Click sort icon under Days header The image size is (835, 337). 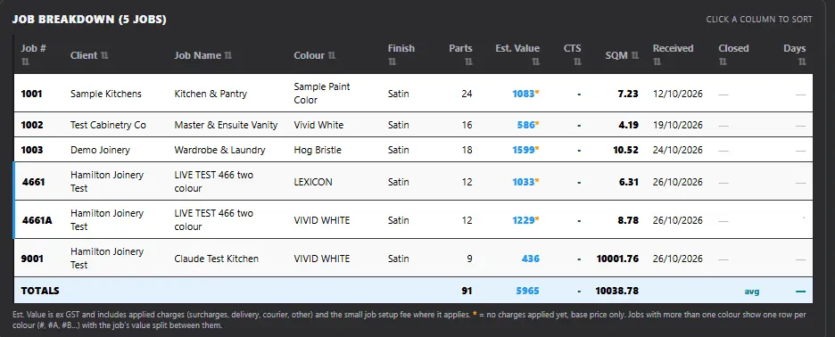point(802,62)
